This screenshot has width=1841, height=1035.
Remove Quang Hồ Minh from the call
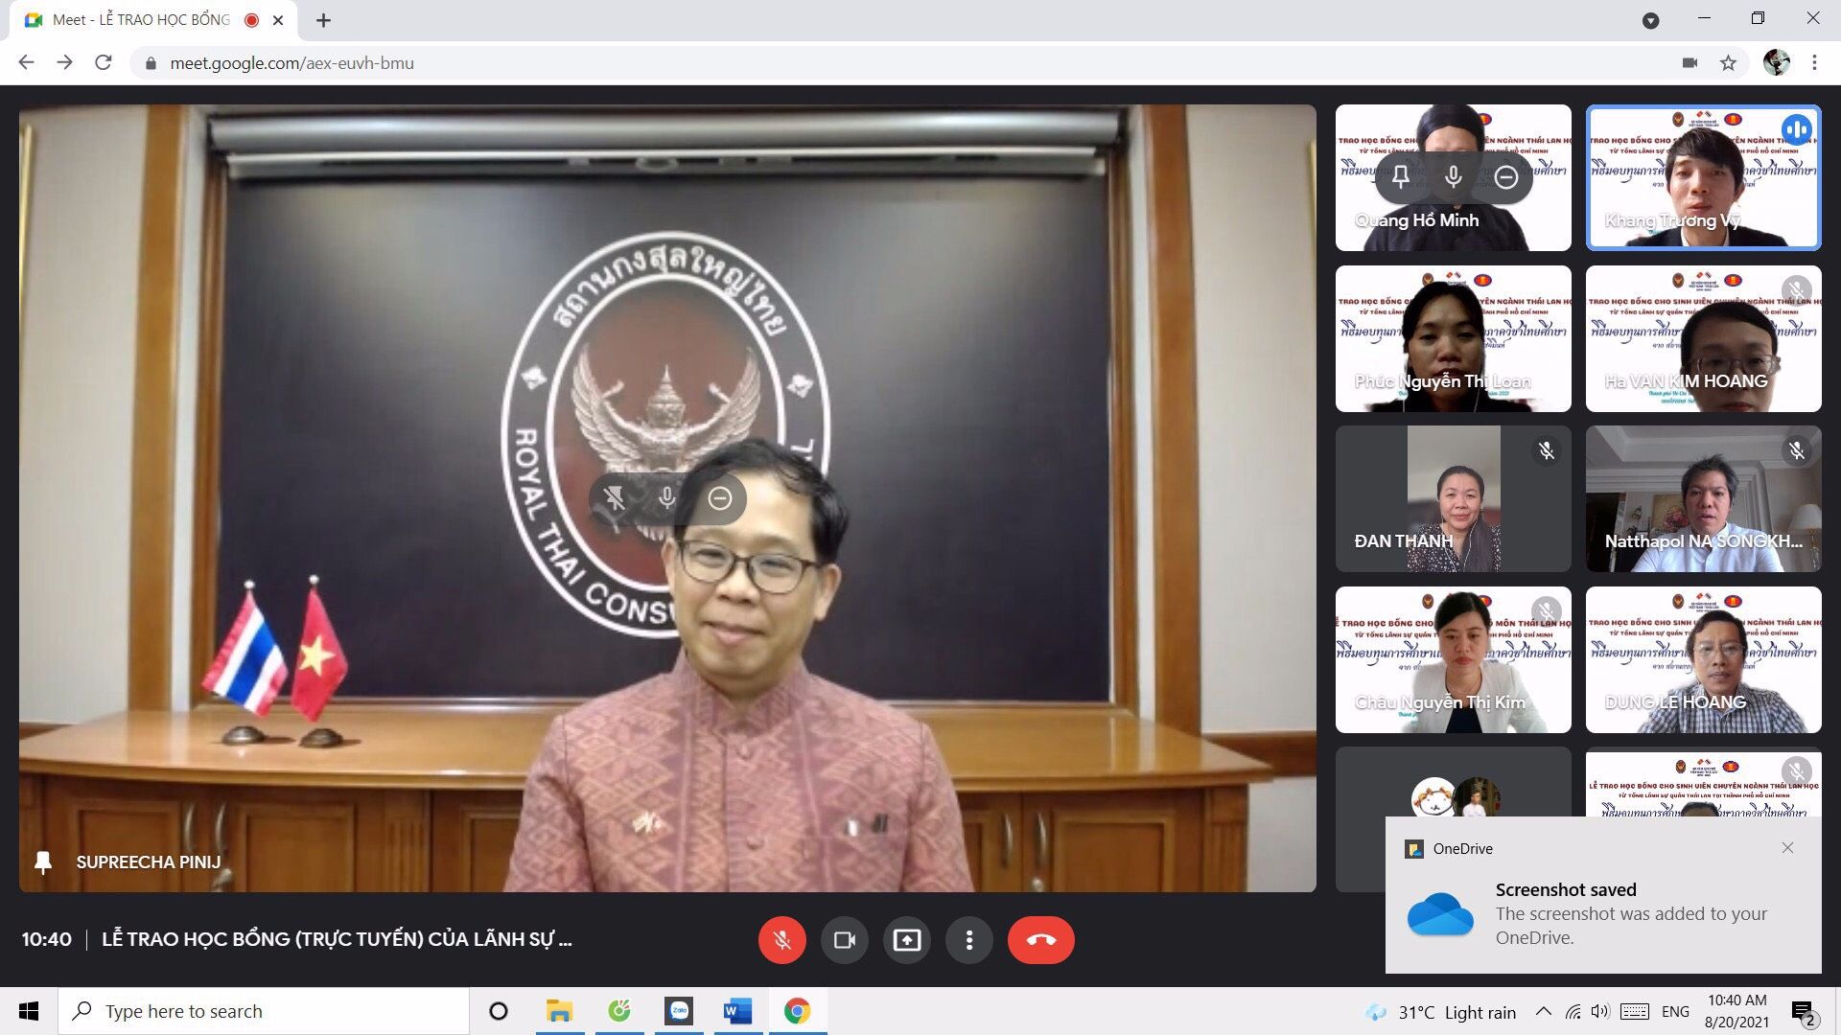[x=1506, y=177]
